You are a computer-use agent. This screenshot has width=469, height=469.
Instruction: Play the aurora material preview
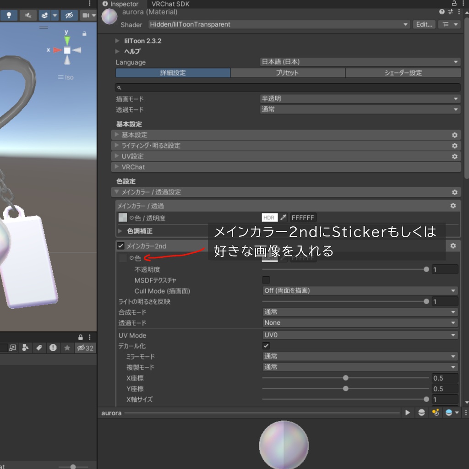coord(407,413)
